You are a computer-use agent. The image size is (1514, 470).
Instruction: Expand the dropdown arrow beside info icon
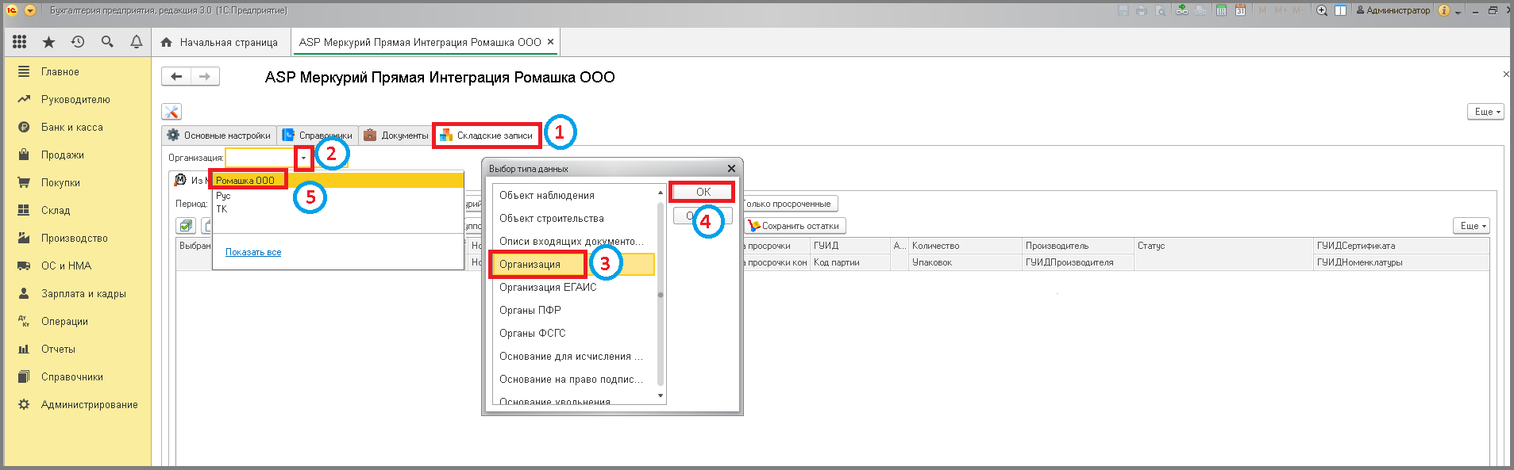[x=1458, y=11]
